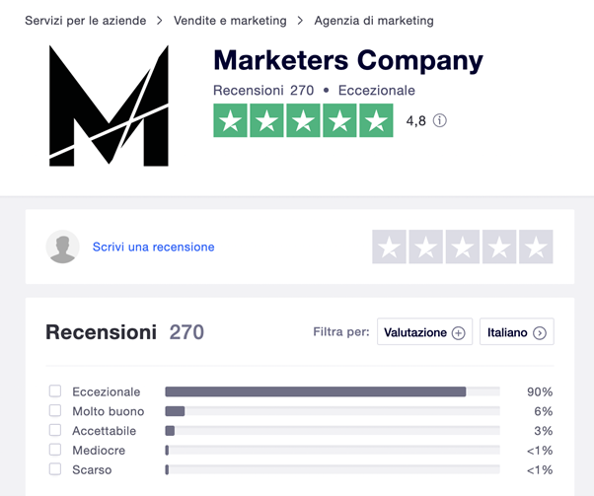Select the second empty rating star

pos(425,248)
